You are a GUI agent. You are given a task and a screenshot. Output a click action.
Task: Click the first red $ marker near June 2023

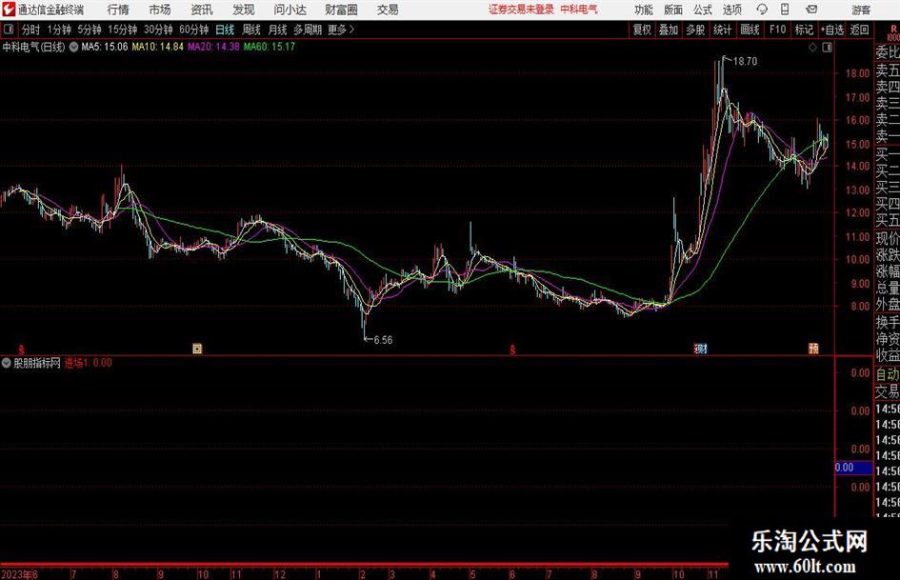click(x=21, y=350)
